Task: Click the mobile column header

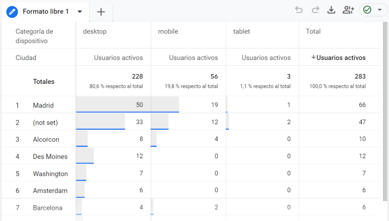Action: point(168,32)
